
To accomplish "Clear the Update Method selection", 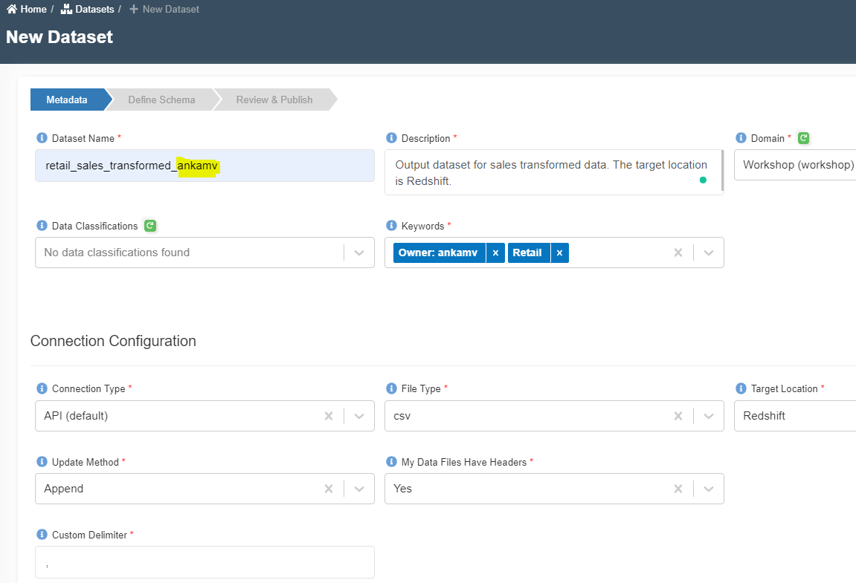I will (329, 489).
